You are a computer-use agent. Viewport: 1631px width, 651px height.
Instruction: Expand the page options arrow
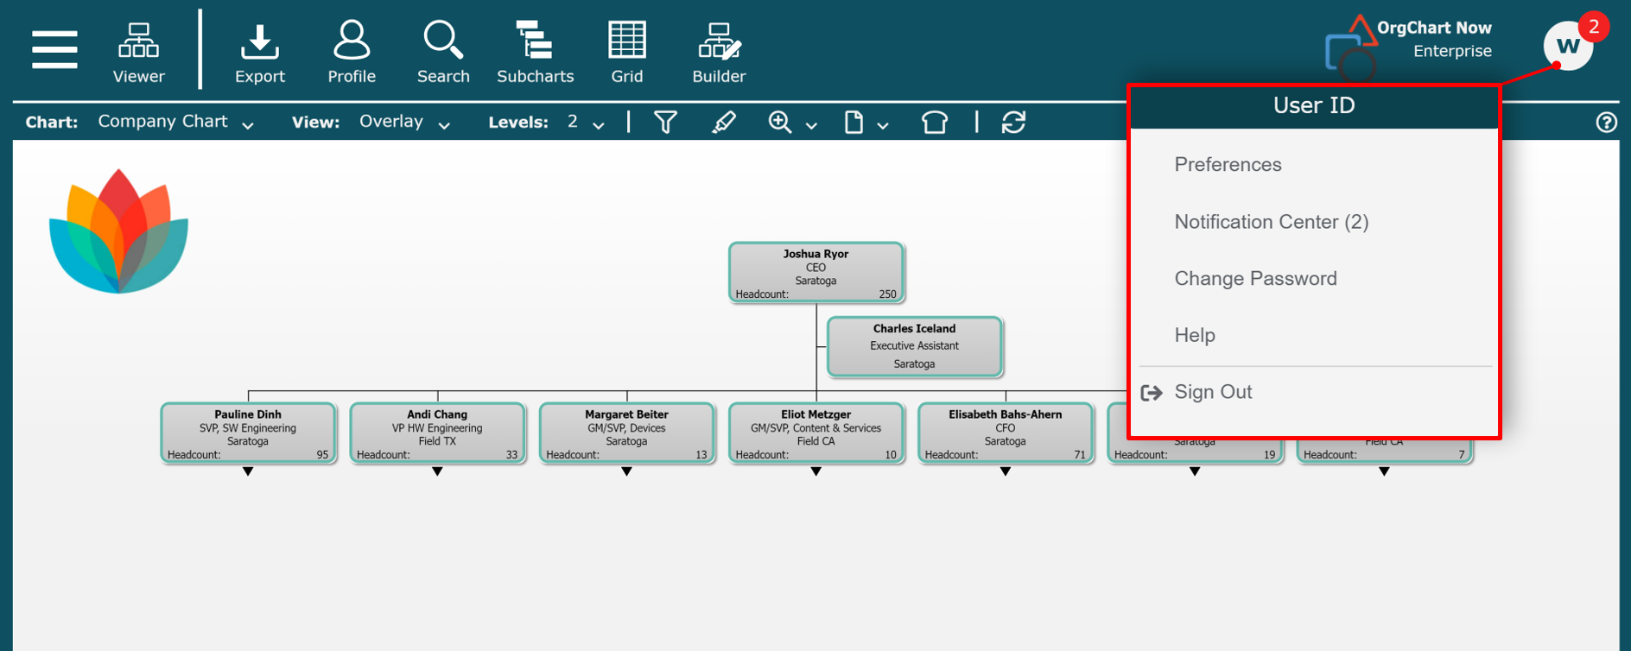pos(883,126)
